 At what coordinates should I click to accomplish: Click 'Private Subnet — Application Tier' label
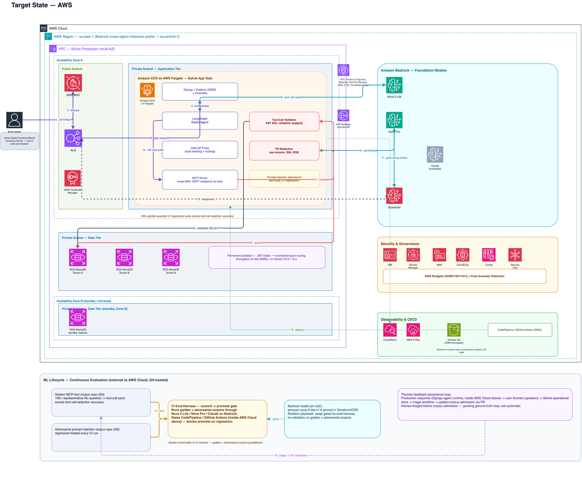click(x=156, y=69)
